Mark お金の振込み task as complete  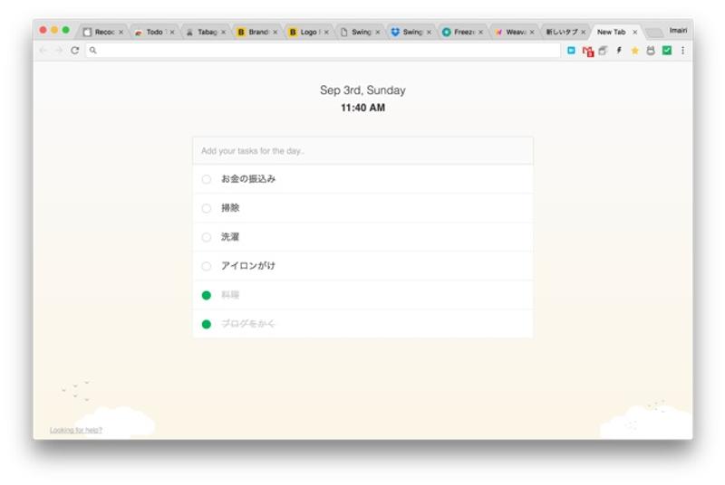207,179
